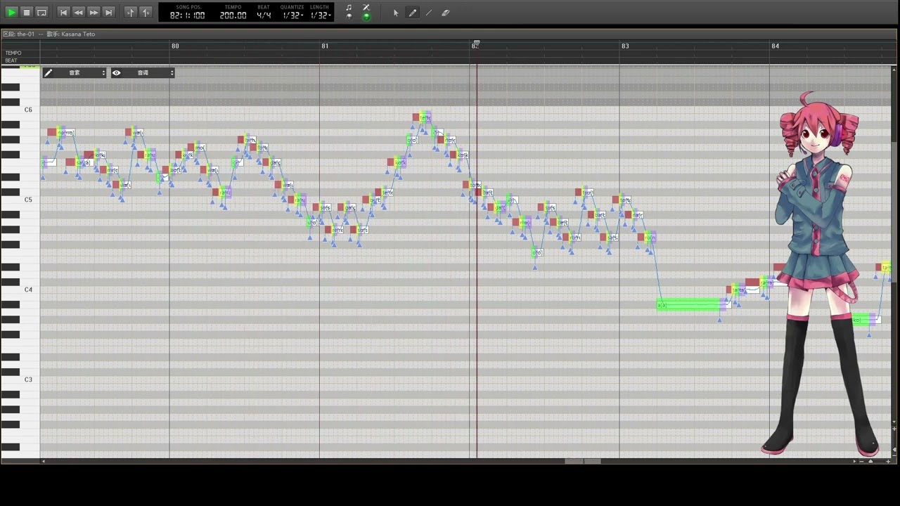Click the BEAT track label
This screenshot has height=506, width=900.
(x=11, y=60)
